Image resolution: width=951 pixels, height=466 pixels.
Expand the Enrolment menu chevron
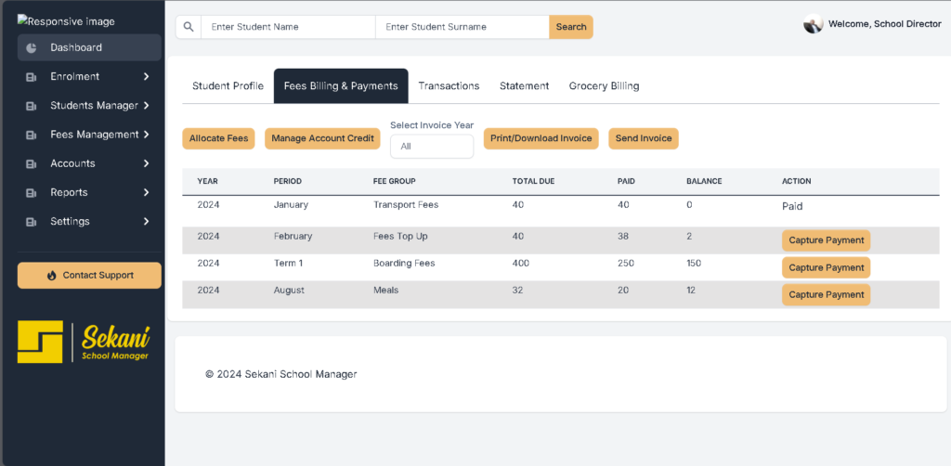[x=146, y=76]
